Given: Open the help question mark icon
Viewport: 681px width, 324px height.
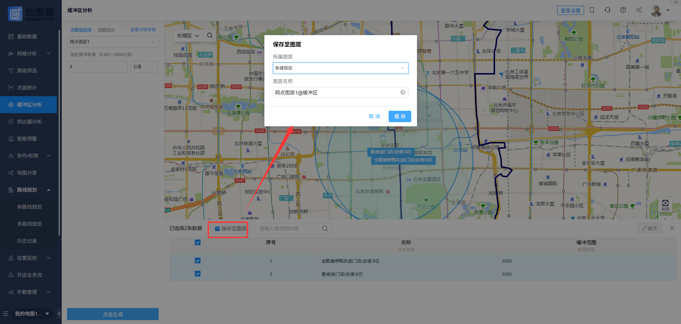Looking at the screenshot, I should click(623, 10).
